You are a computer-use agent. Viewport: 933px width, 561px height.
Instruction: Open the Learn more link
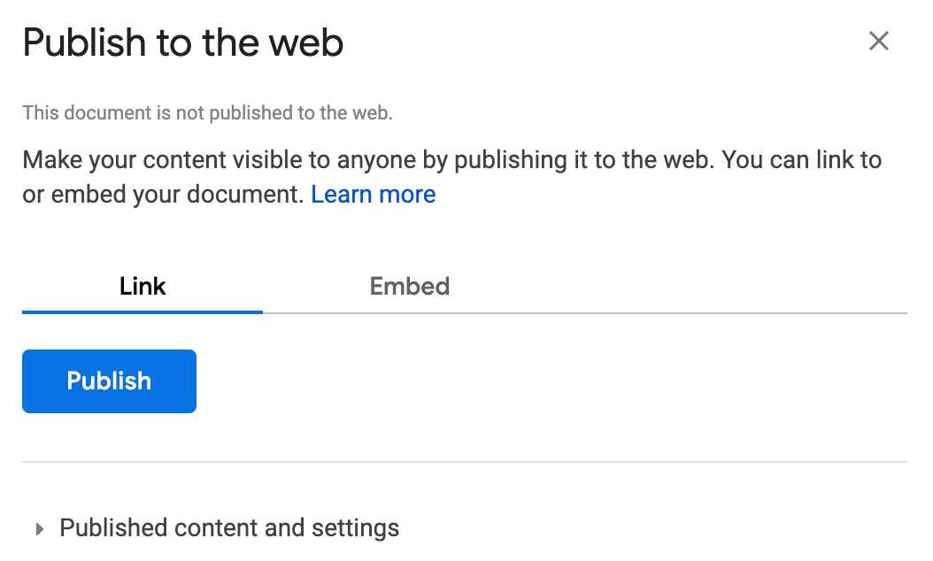coord(373,195)
